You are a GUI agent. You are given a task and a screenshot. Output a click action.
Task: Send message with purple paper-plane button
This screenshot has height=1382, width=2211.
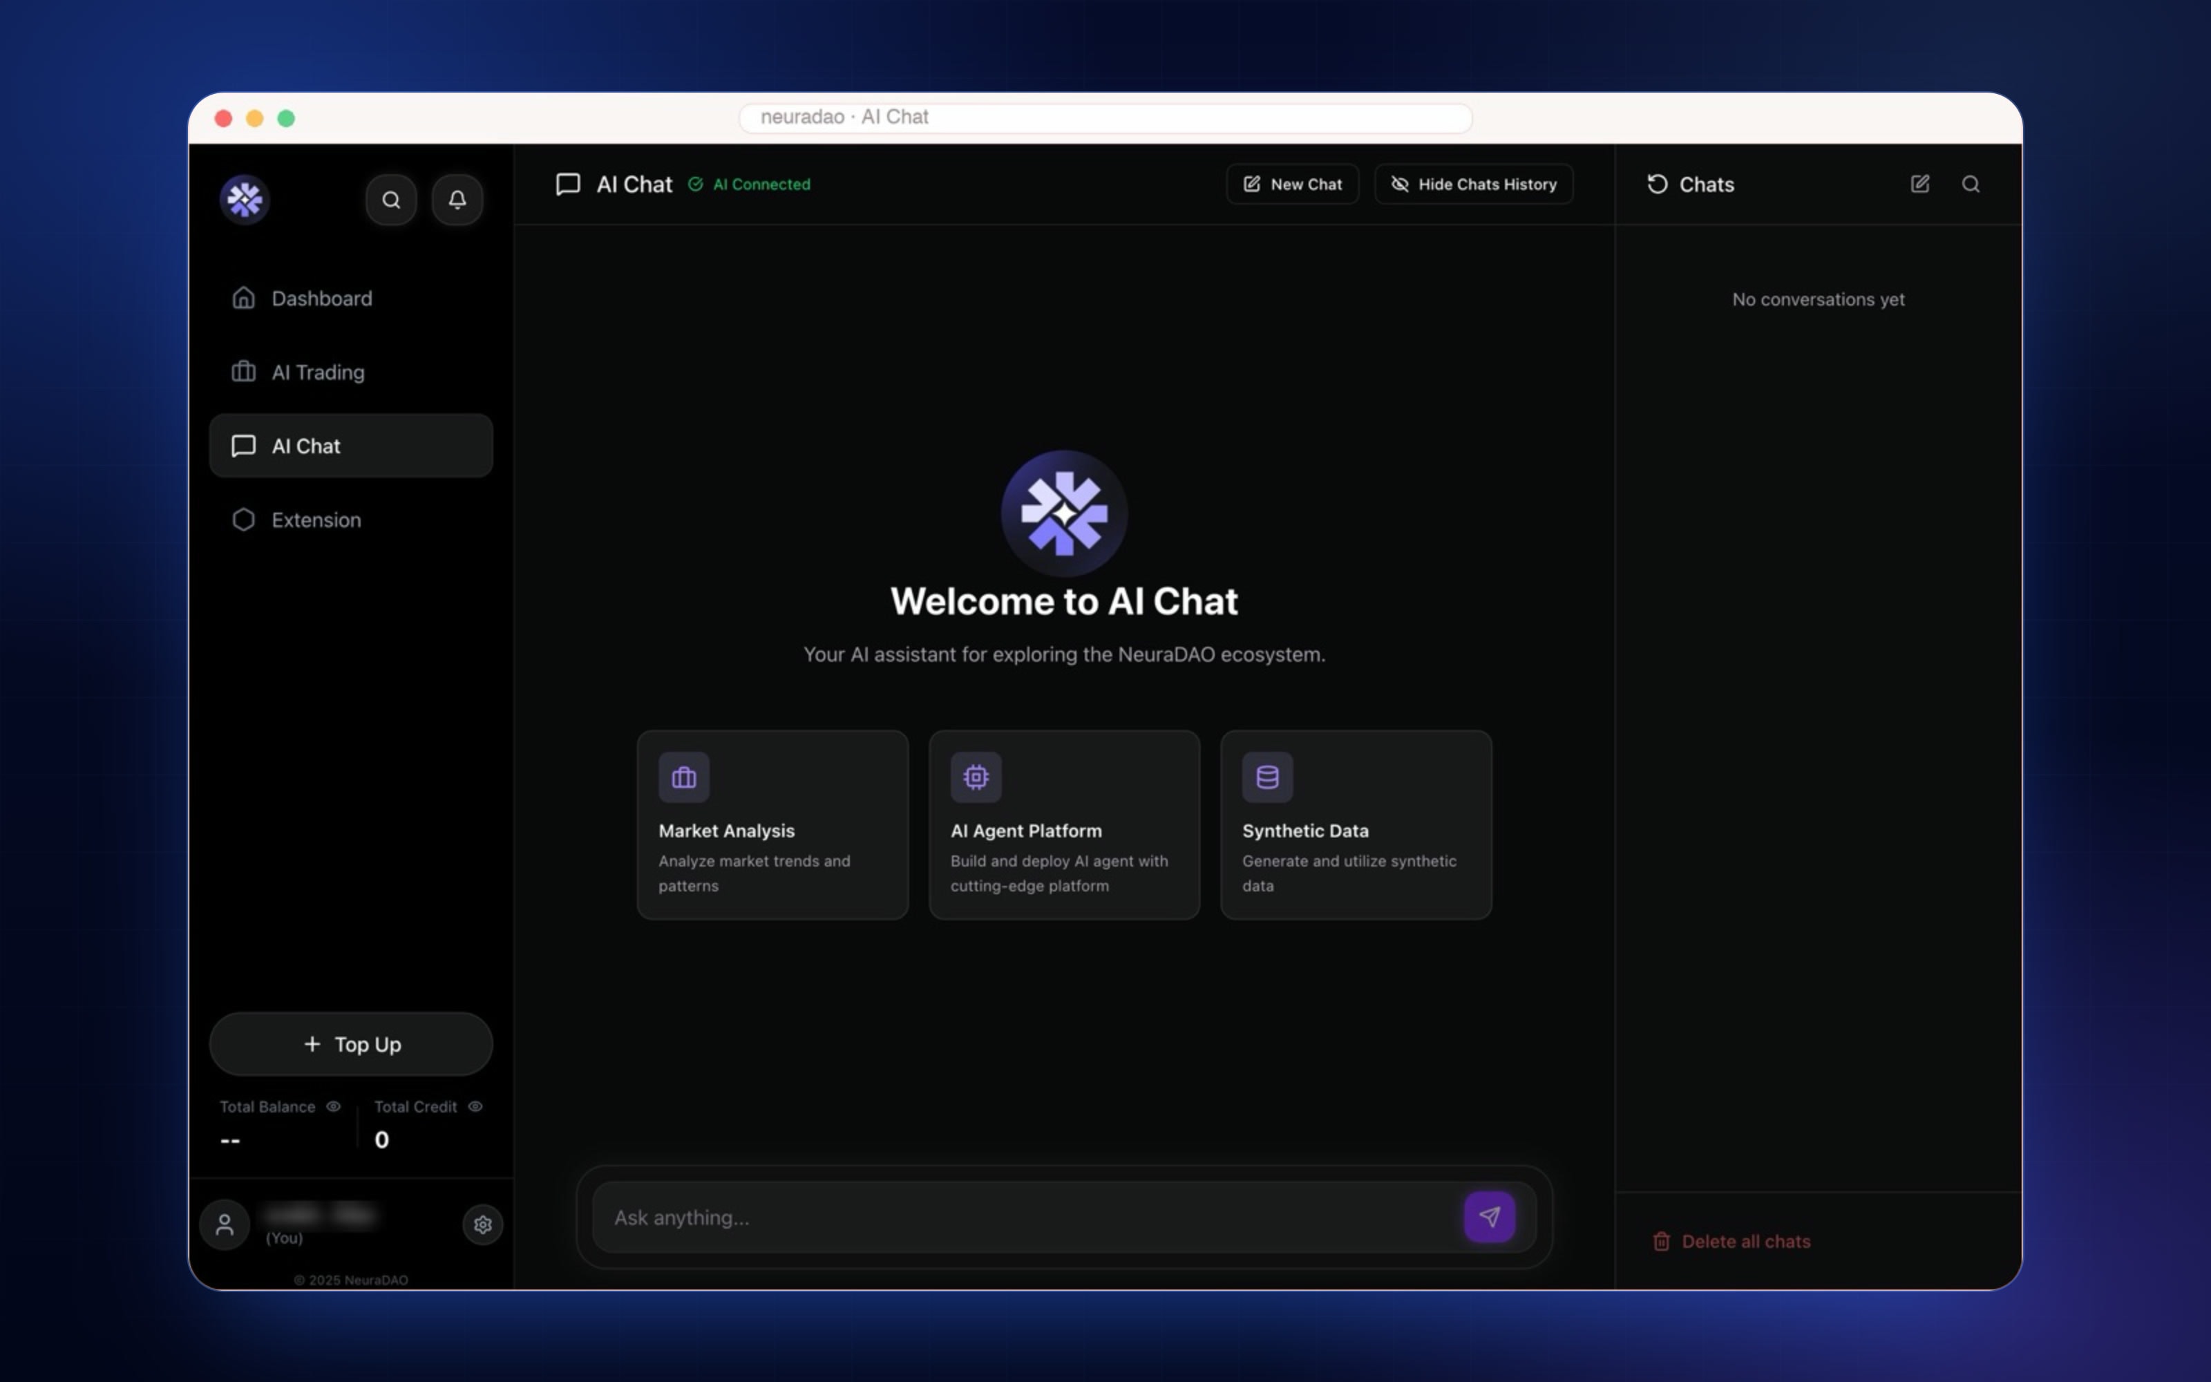tap(1489, 1218)
